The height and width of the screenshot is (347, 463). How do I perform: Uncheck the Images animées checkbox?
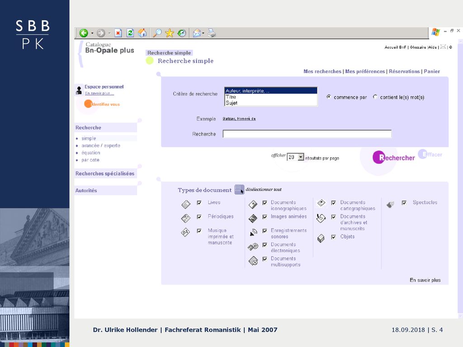265,217
